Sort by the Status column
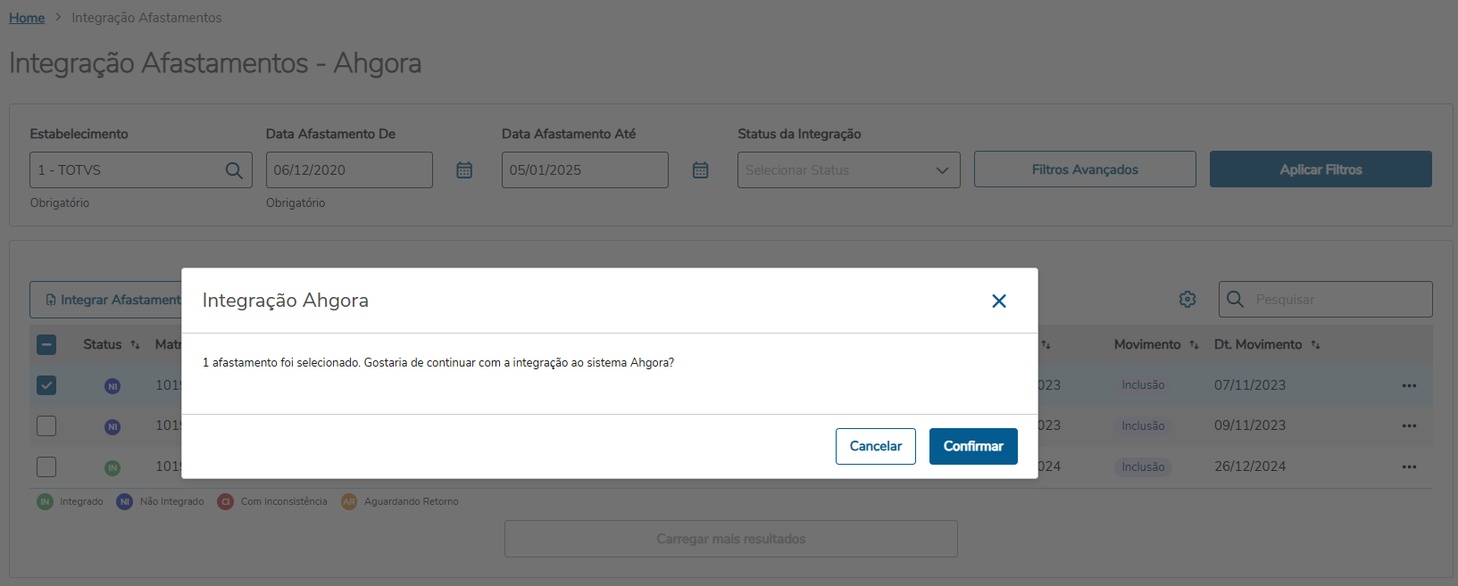The width and height of the screenshot is (1458, 586). [135, 345]
